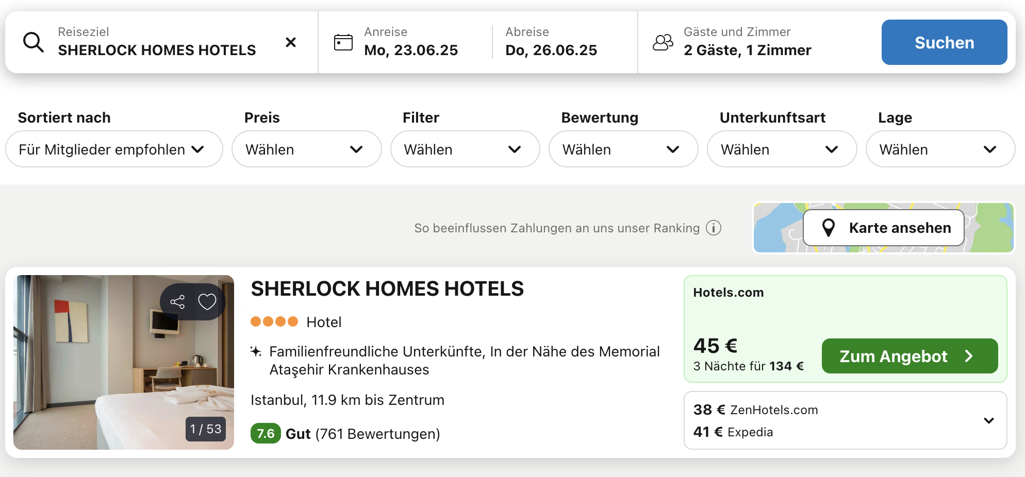Open So beeinflussen Zahlungen ranking link
The width and height of the screenshot is (1025, 477).
coord(557,228)
